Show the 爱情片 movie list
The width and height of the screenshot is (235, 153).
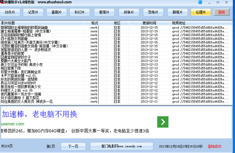[104, 12]
